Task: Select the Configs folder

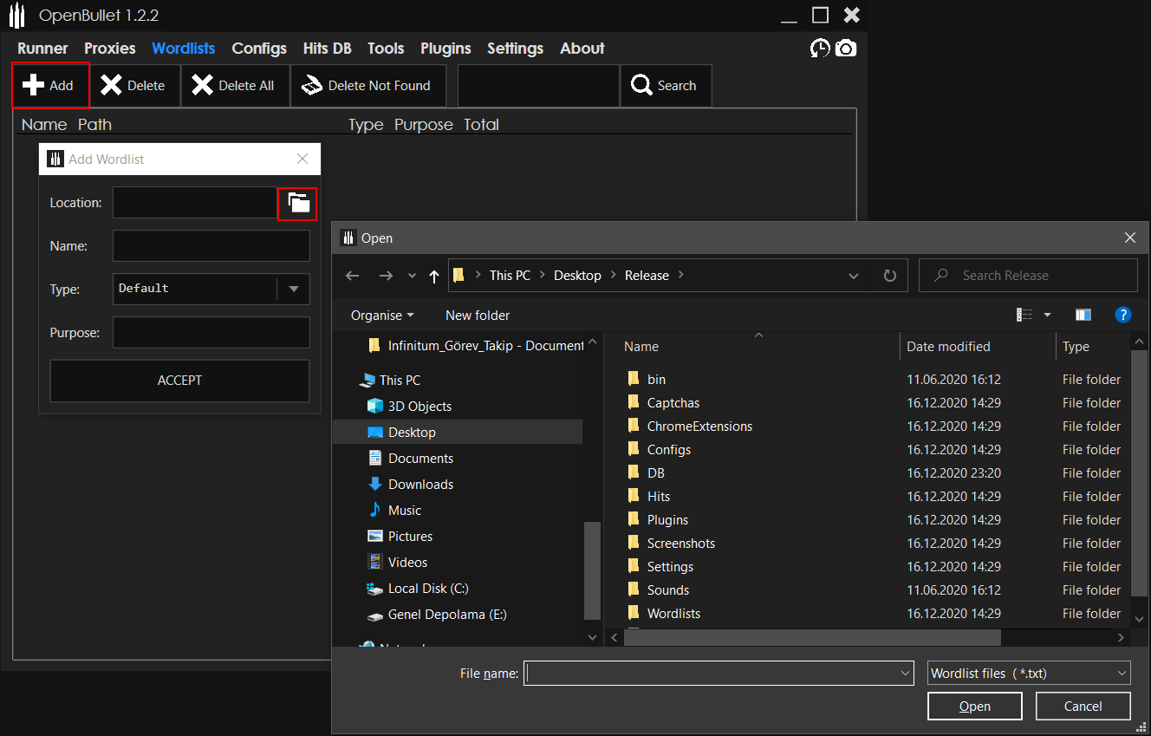Action: pos(669,450)
